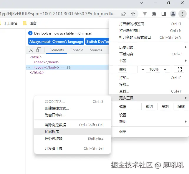Image resolution: width=189 pixels, height=174 pixels.
Task: Switch to the Sources tab
Action: tap(96, 50)
